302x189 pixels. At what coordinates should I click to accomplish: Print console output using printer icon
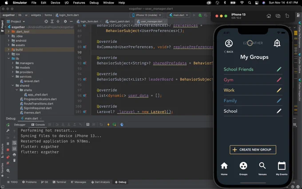15,155
